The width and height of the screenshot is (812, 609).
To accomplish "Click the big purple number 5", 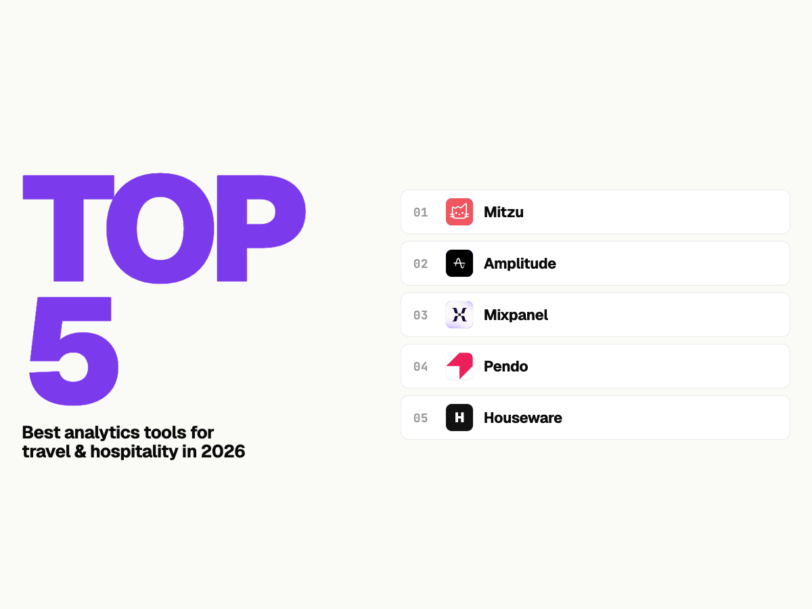I will pos(73,351).
